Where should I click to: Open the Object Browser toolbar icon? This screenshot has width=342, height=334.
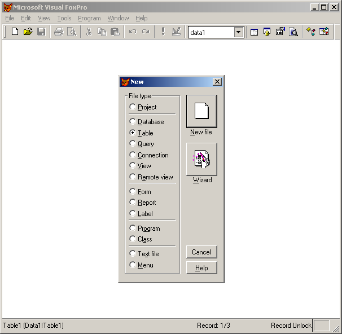pyautogui.click(x=324, y=32)
